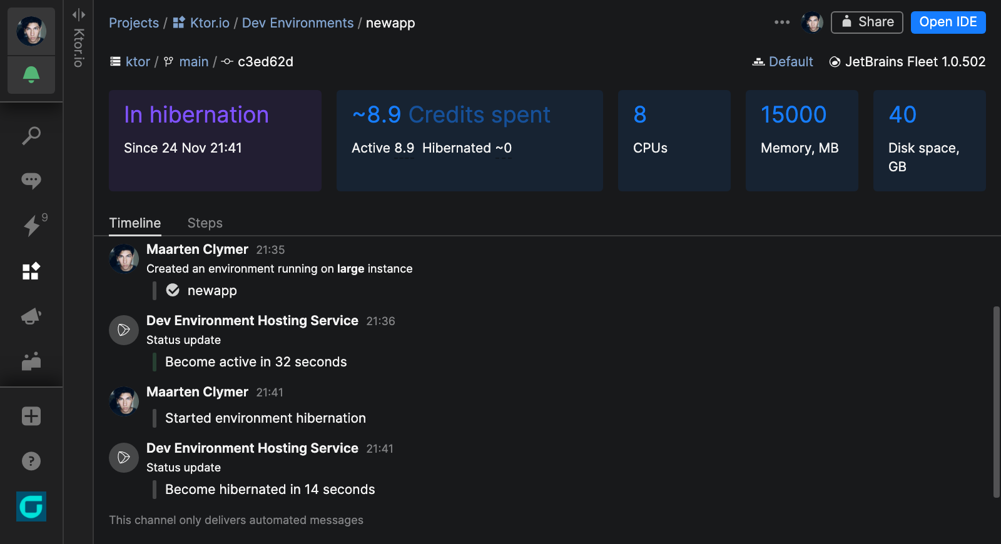Click 'Become hibernated in 14 seconds' text
The image size is (1001, 544).
click(270, 490)
